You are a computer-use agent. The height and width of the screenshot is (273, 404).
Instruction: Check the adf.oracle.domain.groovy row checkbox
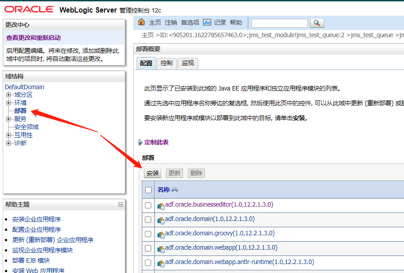[x=148, y=234]
